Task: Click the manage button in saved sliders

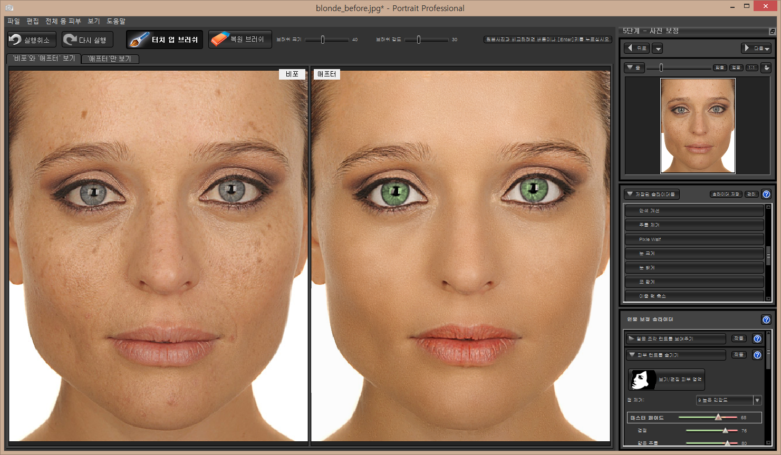Action: click(x=751, y=194)
